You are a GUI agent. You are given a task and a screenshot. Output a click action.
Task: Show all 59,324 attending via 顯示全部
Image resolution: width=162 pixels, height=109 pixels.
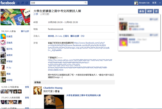click(25, 31)
